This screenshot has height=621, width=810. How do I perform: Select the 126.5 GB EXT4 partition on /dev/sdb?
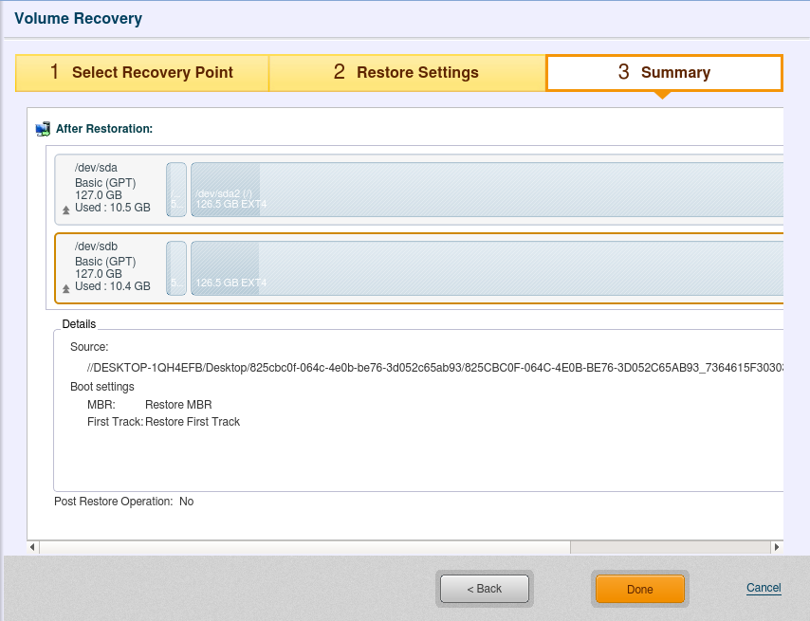(x=486, y=268)
